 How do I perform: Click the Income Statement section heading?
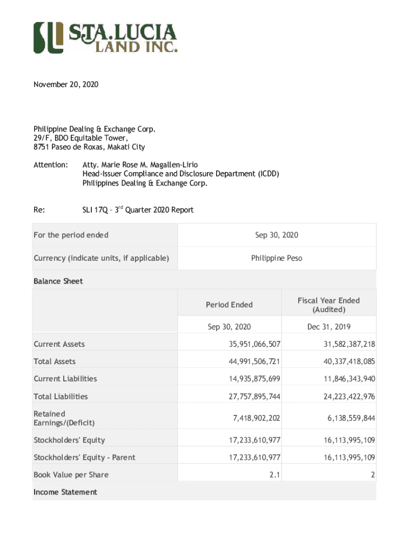(65, 492)
